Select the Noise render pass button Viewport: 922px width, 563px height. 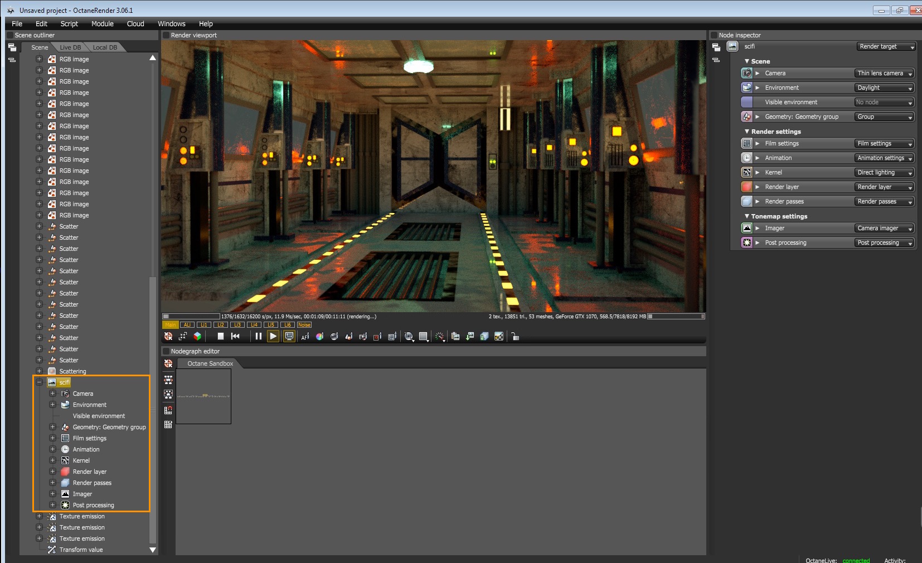[x=304, y=325]
